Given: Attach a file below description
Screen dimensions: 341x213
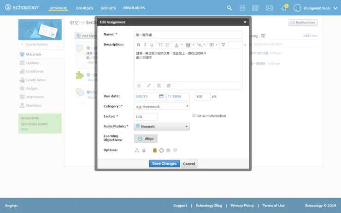Looking at the screenshot, I should [139, 86].
